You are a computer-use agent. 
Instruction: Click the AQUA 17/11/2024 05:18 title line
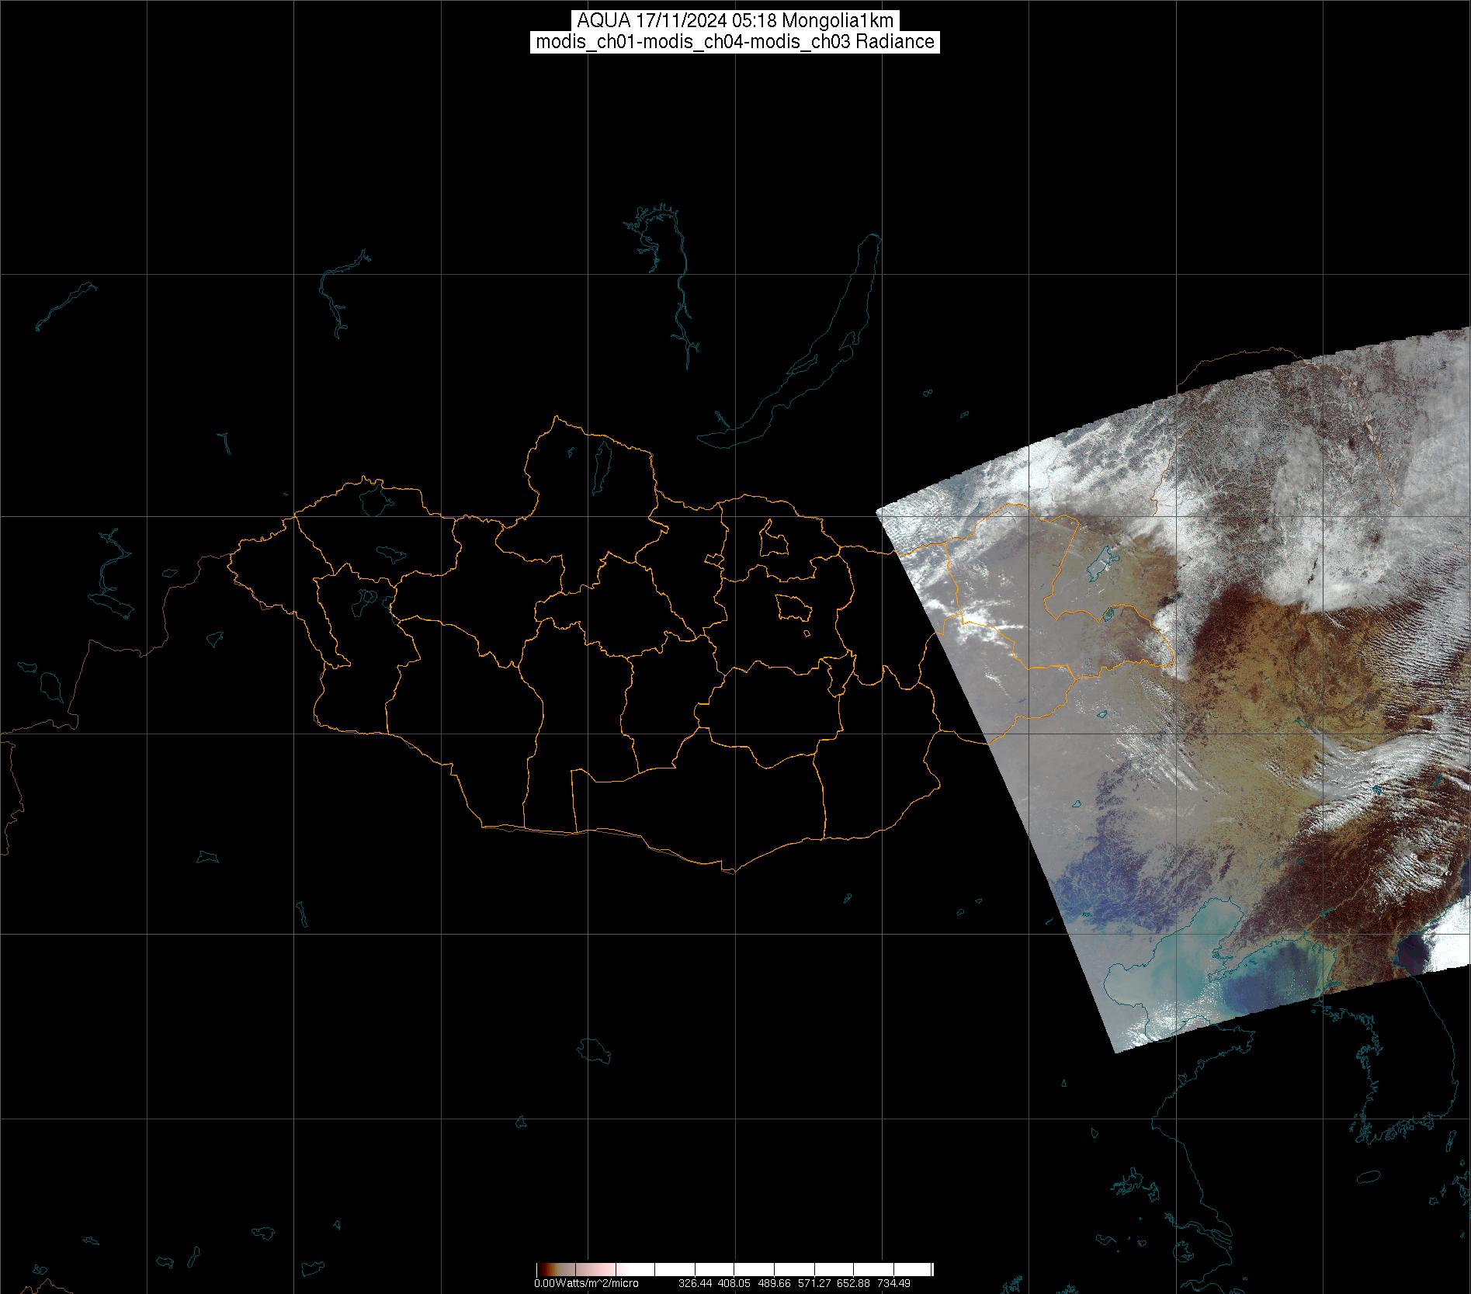pos(735,21)
